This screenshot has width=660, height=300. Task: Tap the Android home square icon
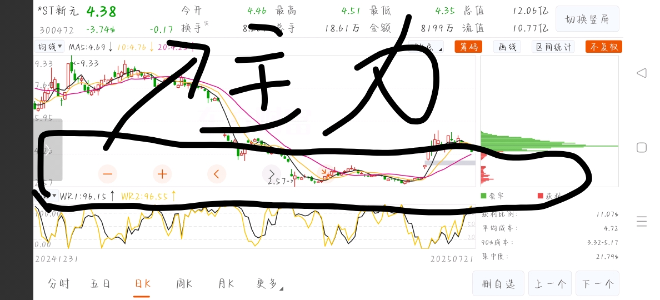(642, 147)
